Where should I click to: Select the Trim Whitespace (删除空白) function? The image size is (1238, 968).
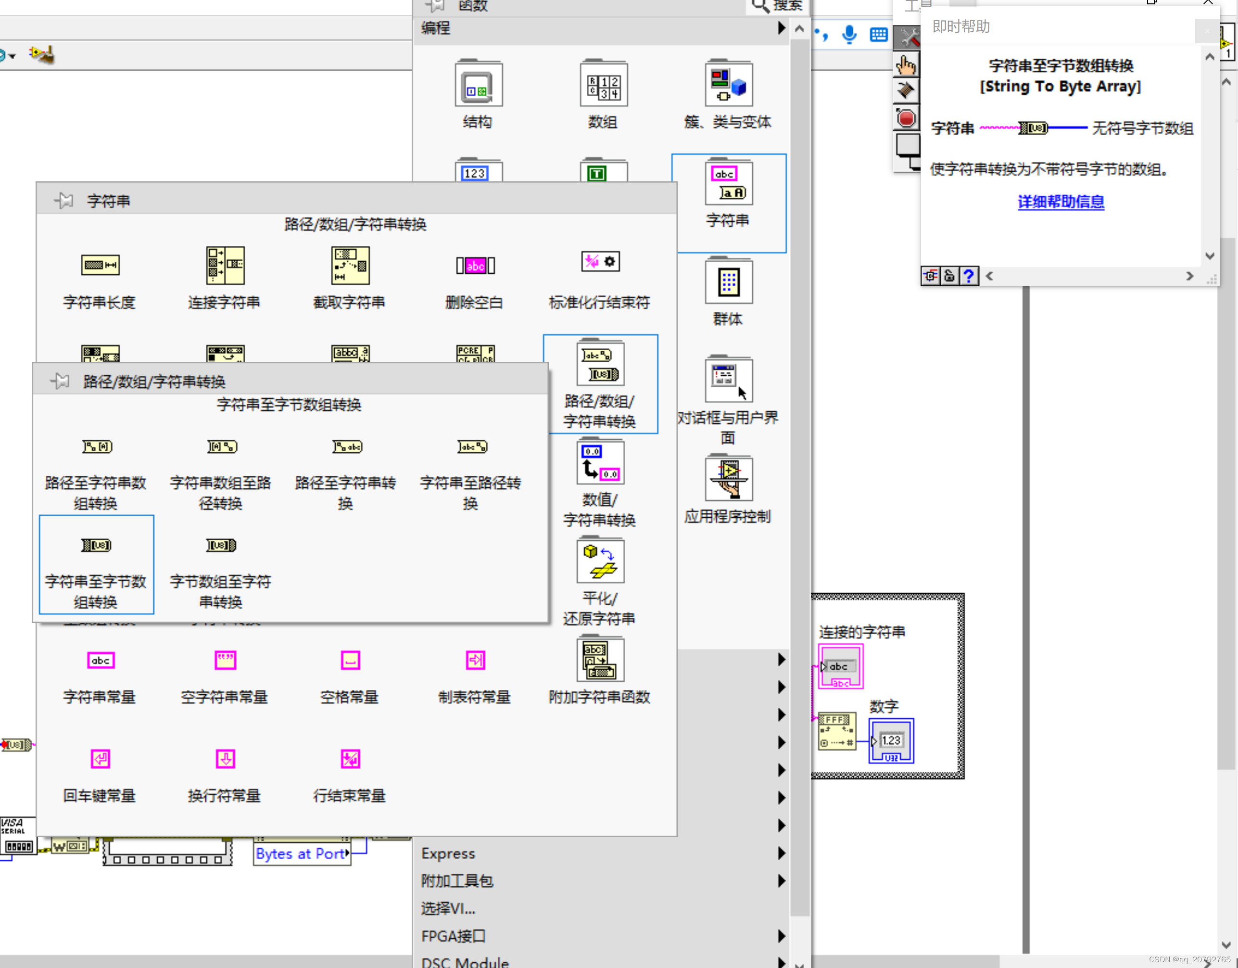(x=475, y=265)
